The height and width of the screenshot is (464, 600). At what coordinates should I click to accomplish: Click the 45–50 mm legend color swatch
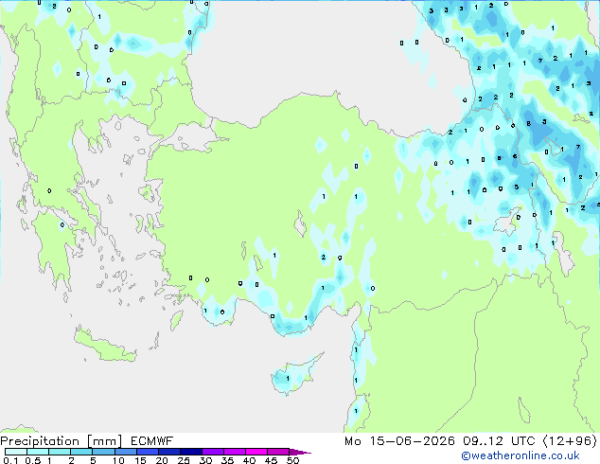click(278, 452)
